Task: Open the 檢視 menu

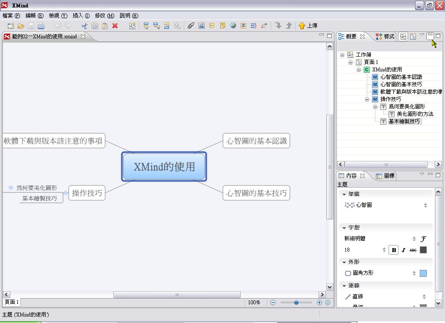Action: click(x=58, y=16)
